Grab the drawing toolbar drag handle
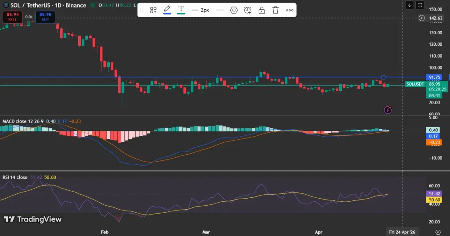Screen dimensions: 450x236 point(142,11)
